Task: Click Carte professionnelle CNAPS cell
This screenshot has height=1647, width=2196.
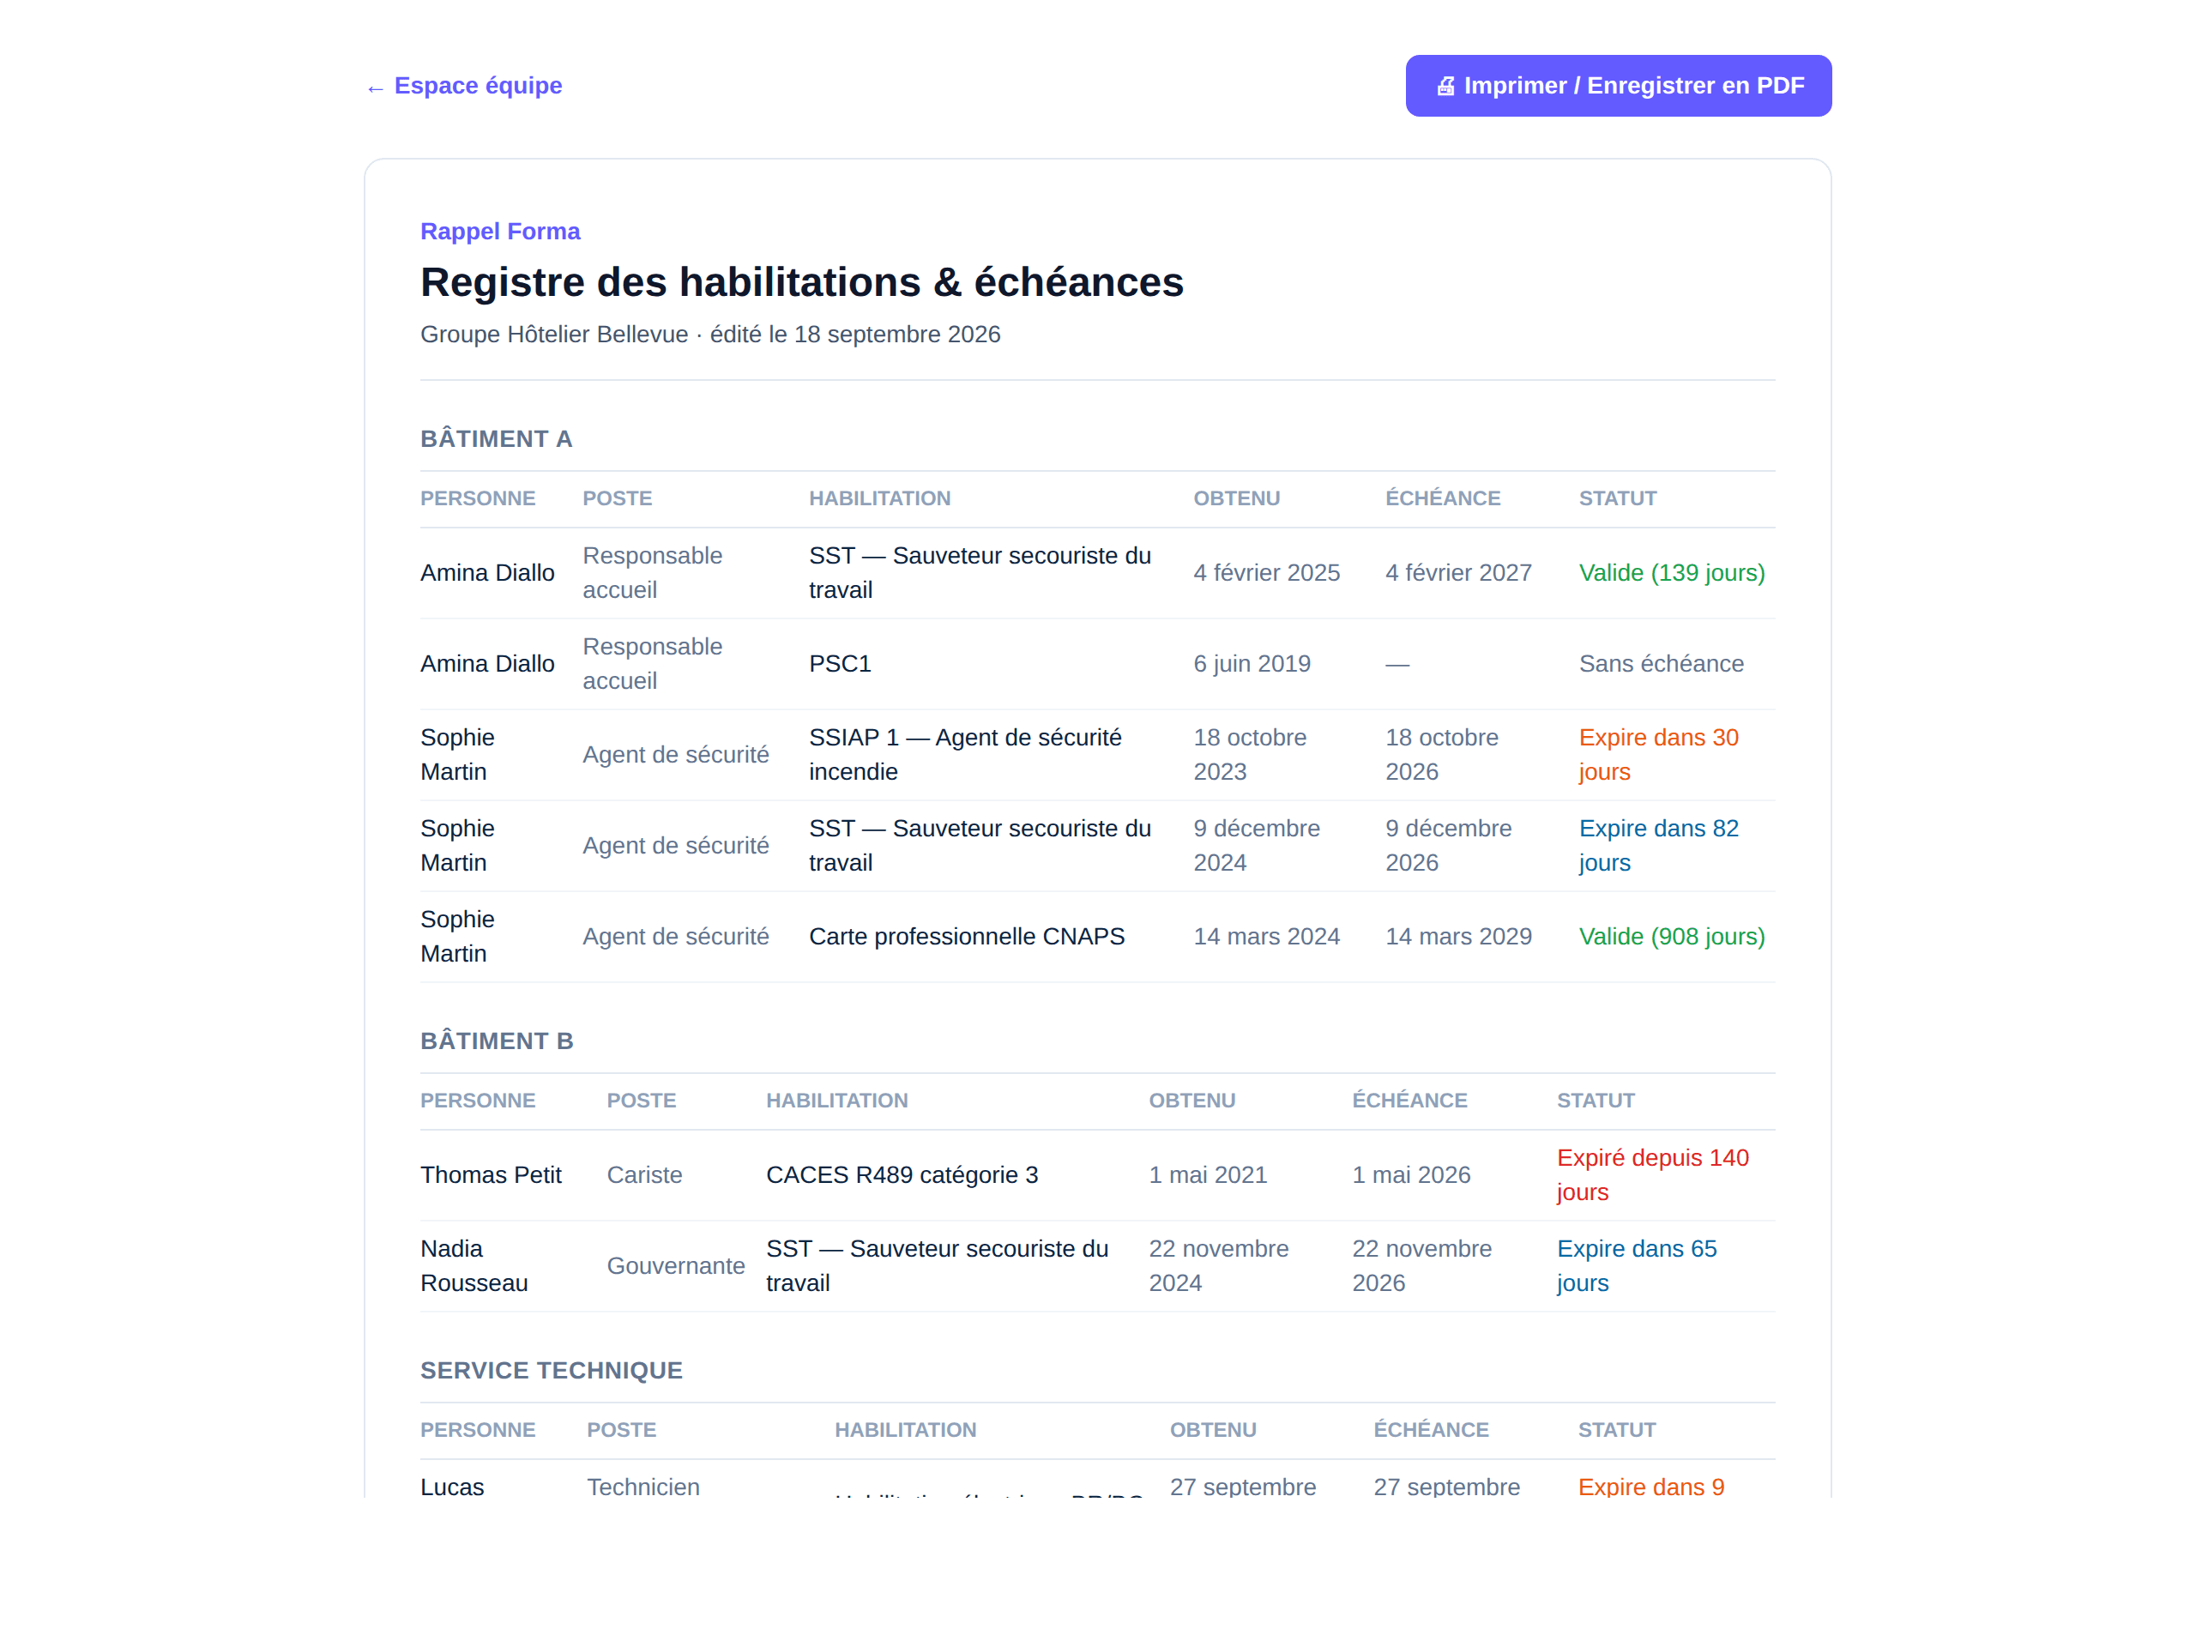Action: 967,938
